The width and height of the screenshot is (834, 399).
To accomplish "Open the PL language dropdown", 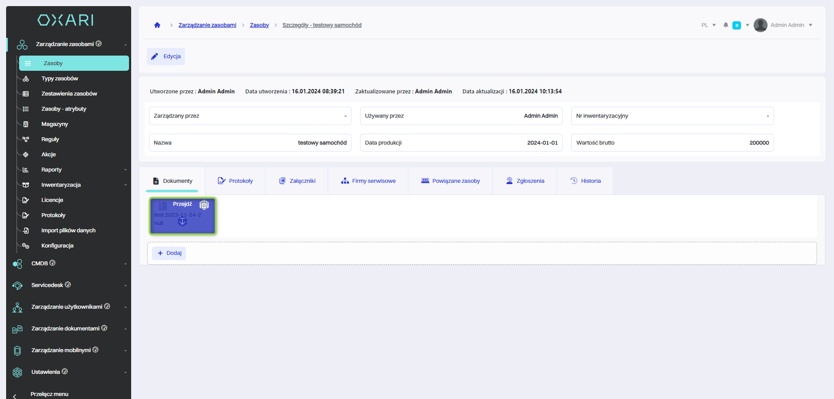I will tap(708, 25).
